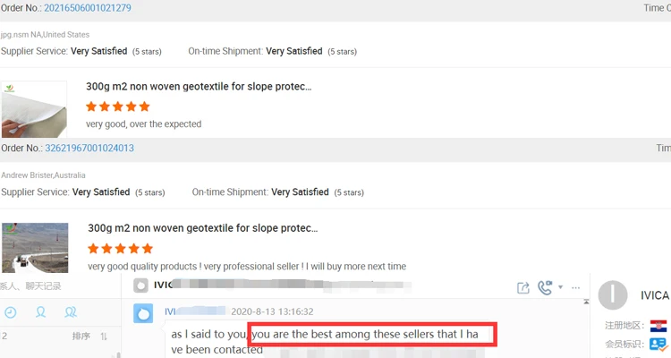Open the first 300g geotextile product title
The image size is (671, 358).
pos(199,87)
